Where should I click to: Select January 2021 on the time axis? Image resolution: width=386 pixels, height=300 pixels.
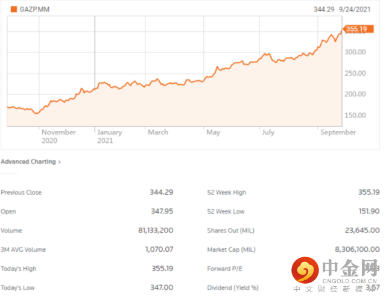coord(109,136)
